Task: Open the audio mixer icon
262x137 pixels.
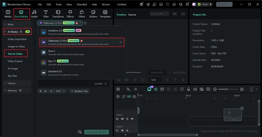Action: click(x=195, y=89)
